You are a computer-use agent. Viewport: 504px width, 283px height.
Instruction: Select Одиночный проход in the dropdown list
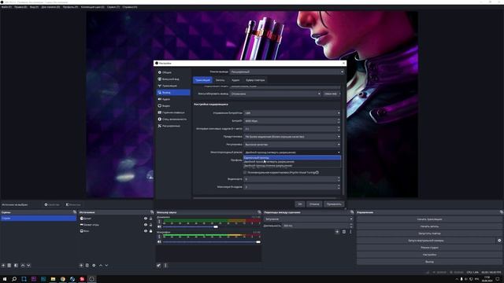292,157
